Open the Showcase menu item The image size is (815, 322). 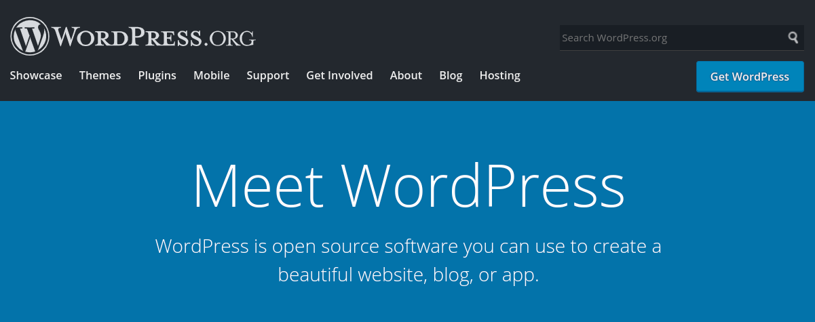pyautogui.click(x=36, y=75)
